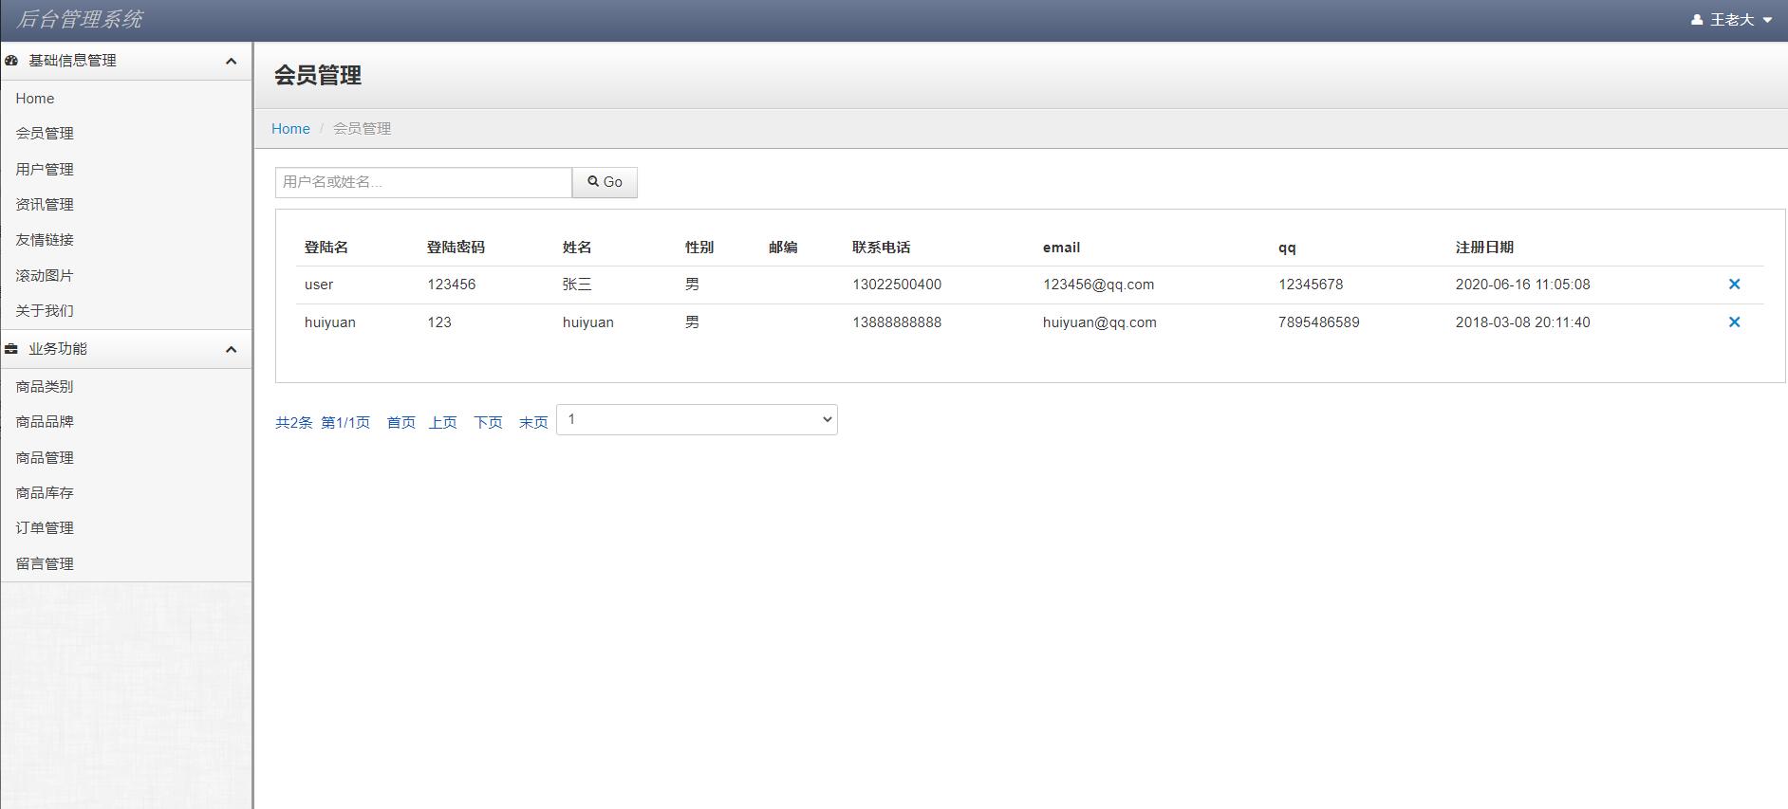Click the 邮编 column header

point(783,248)
